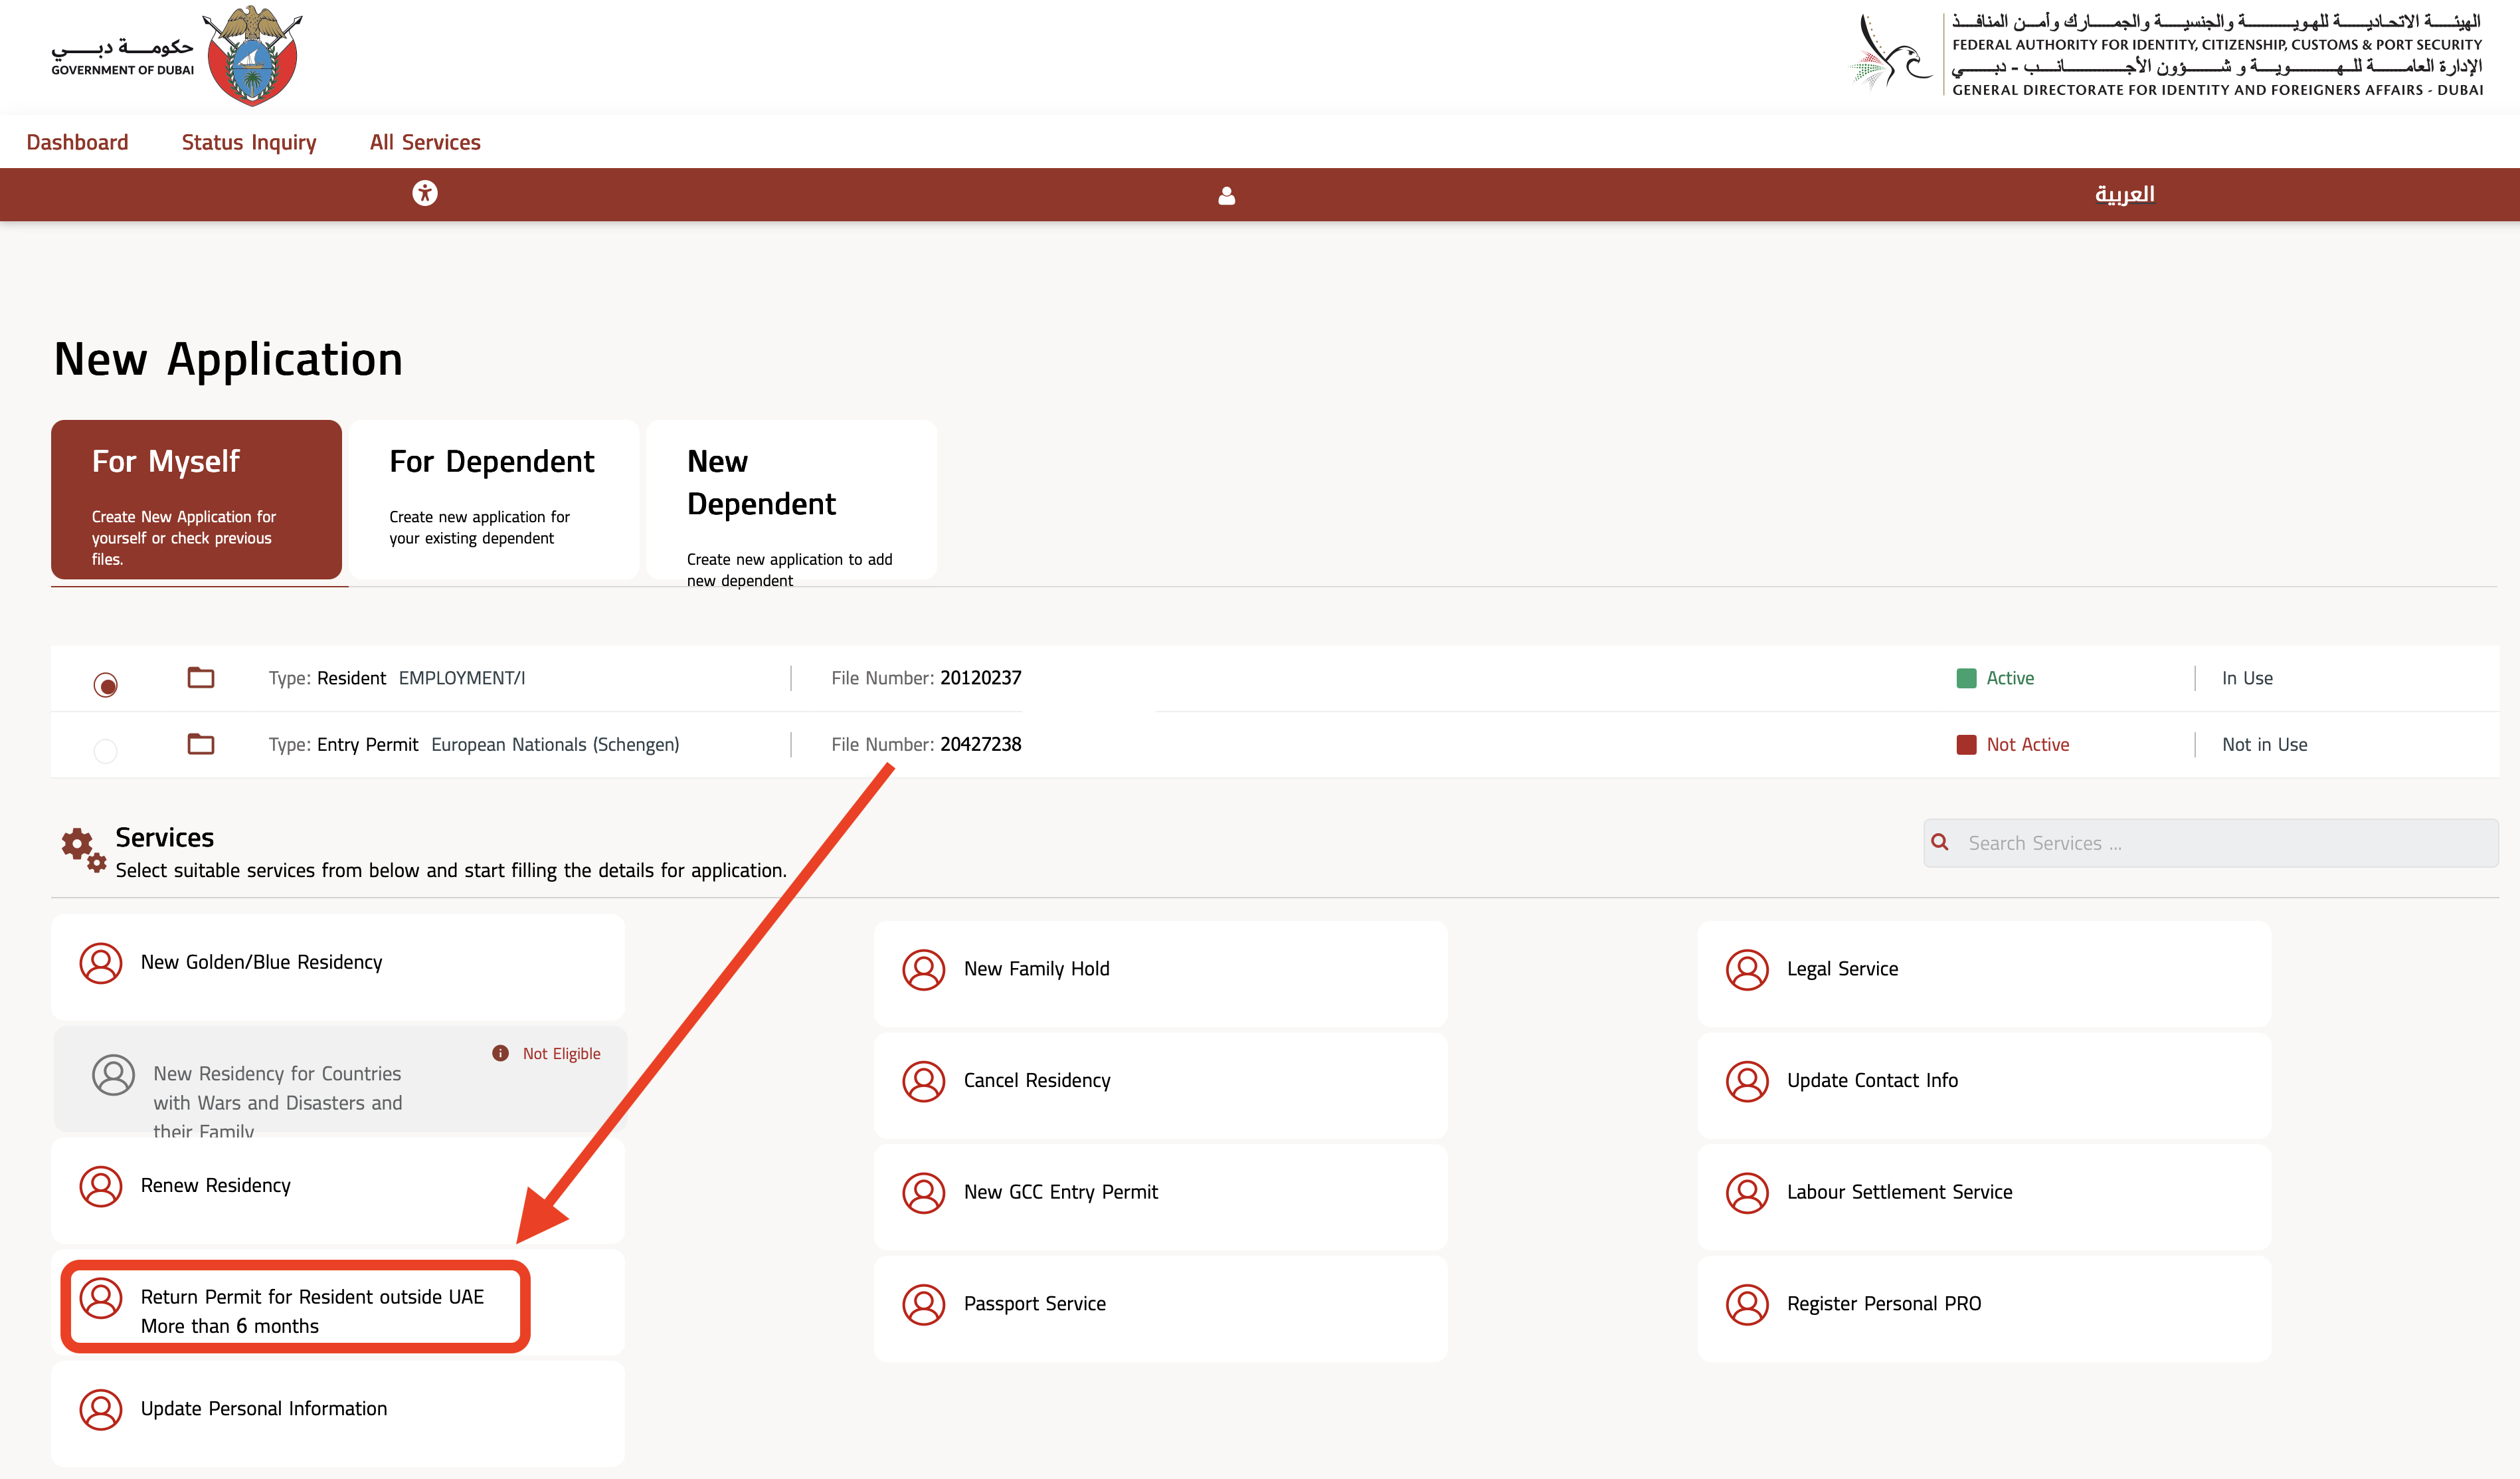The image size is (2520, 1479).
Task: Click the folder icon for Entry Permit file
Action: [201, 743]
